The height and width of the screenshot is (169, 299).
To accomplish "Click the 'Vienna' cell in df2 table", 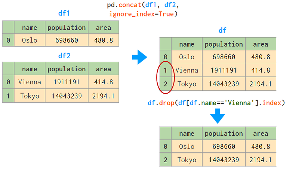I will (30, 82).
